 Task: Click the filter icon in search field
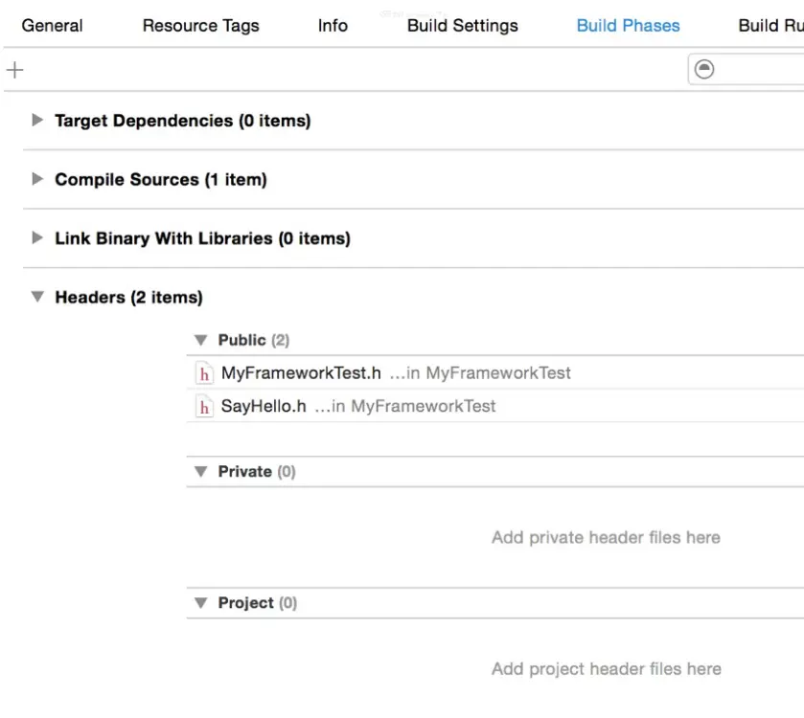click(x=704, y=69)
